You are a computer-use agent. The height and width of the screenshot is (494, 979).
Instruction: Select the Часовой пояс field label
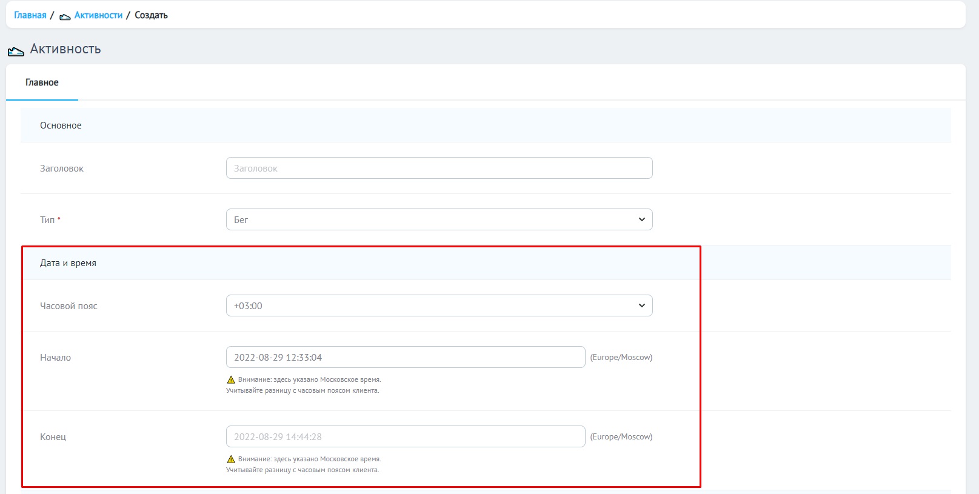(68, 306)
